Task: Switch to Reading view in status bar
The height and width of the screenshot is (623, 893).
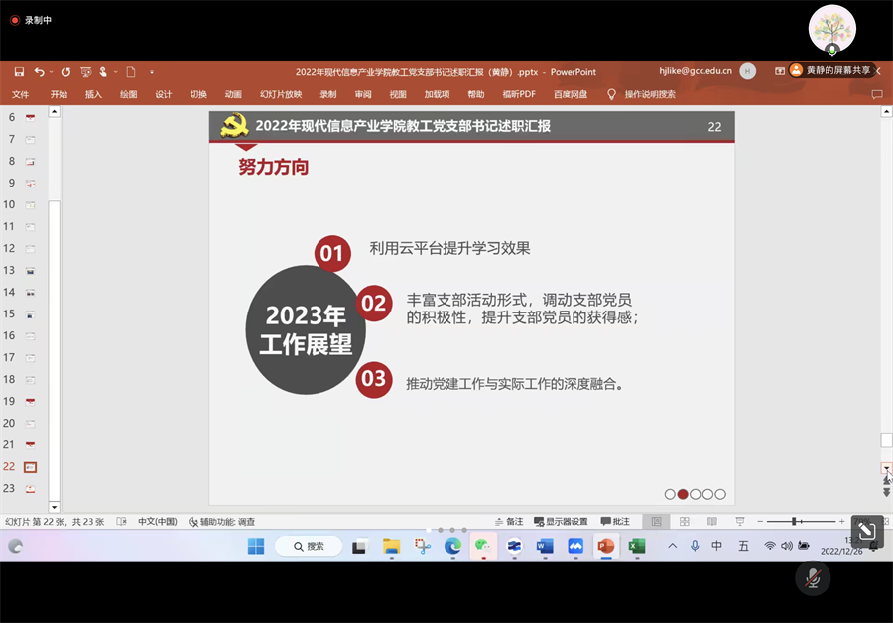Action: [711, 521]
